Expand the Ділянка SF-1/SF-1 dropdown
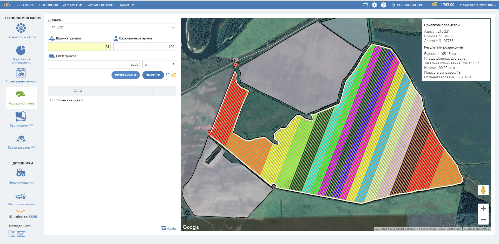This screenshot has width=499, height=244. tap(112, 28)
